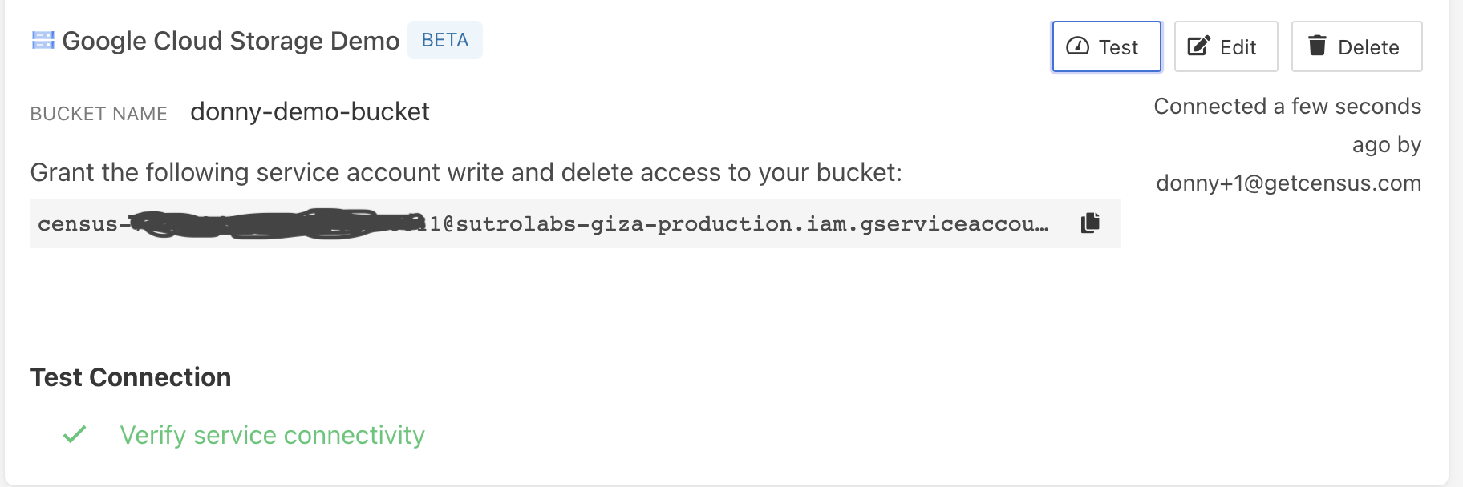Click the BETA badge
This screenshot has height=487, width=1463.
pos(445,40)
